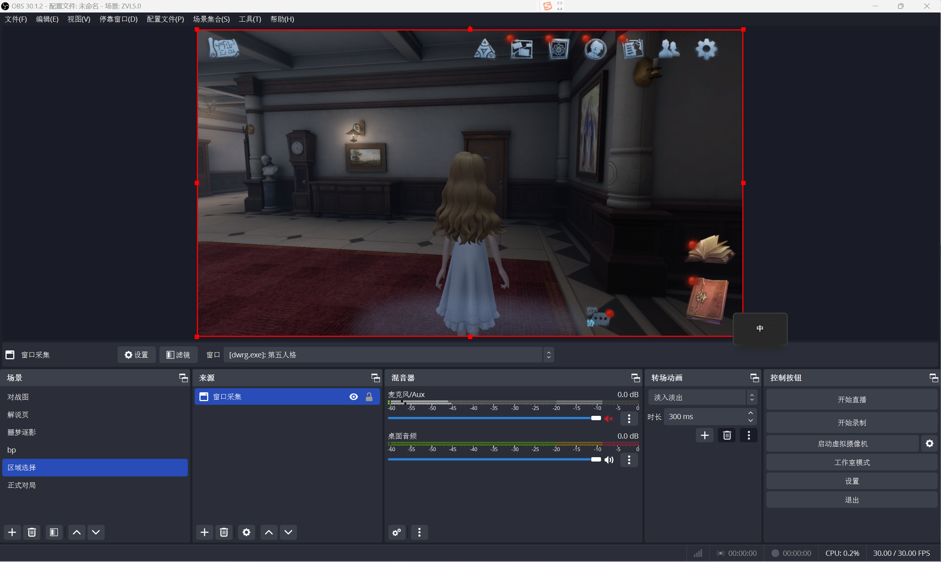Select the 正式对局 scene

(95, 485)
